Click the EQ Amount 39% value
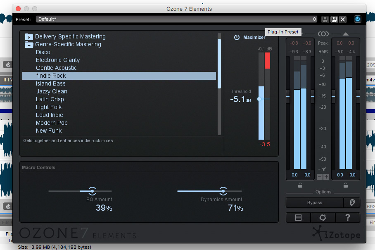The height and width of the screenshot is (250, 375). point(104,208)
